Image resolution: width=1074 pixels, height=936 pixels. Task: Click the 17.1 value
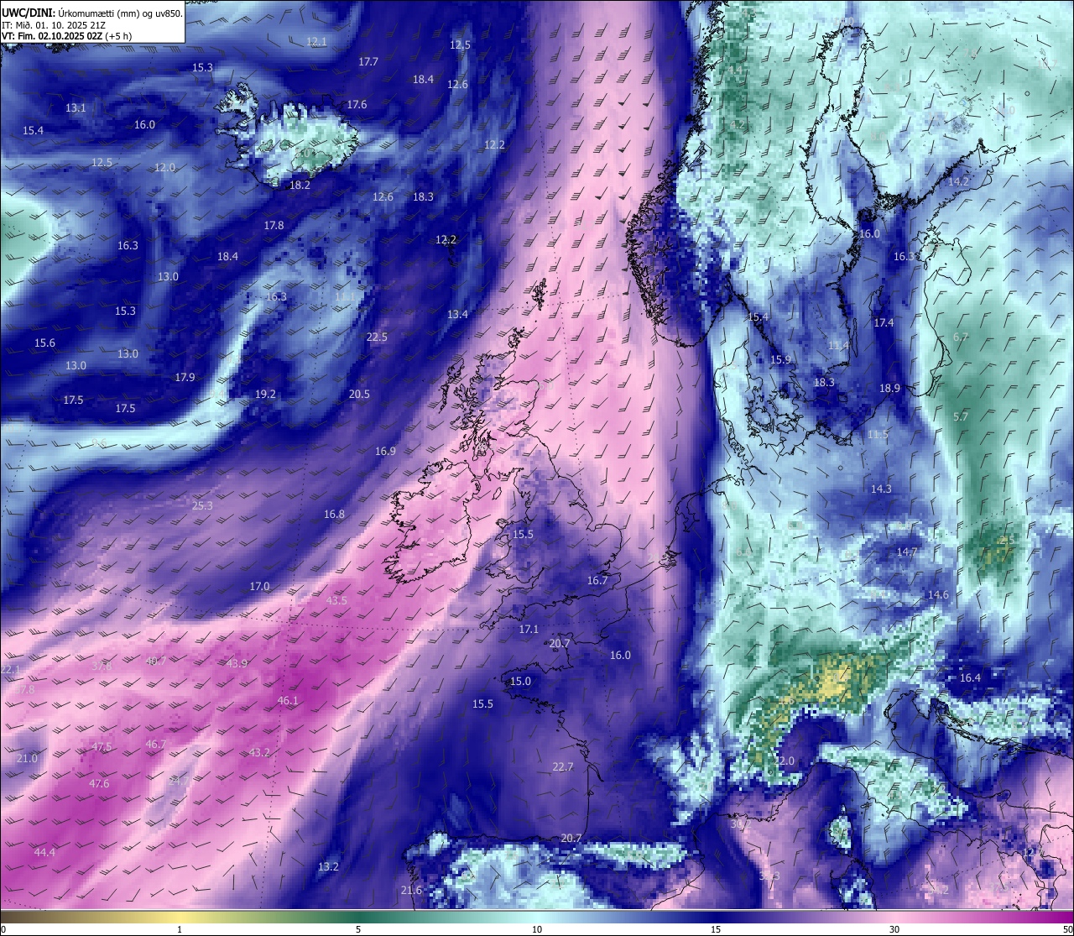pos(529,630)
